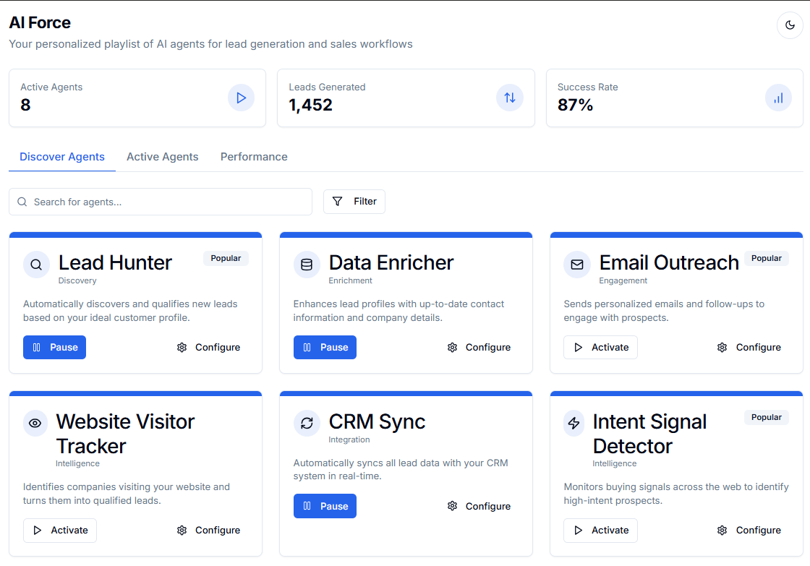Click the 87% success rate value
Screen dimensions: 810x566
pos(575,105)
